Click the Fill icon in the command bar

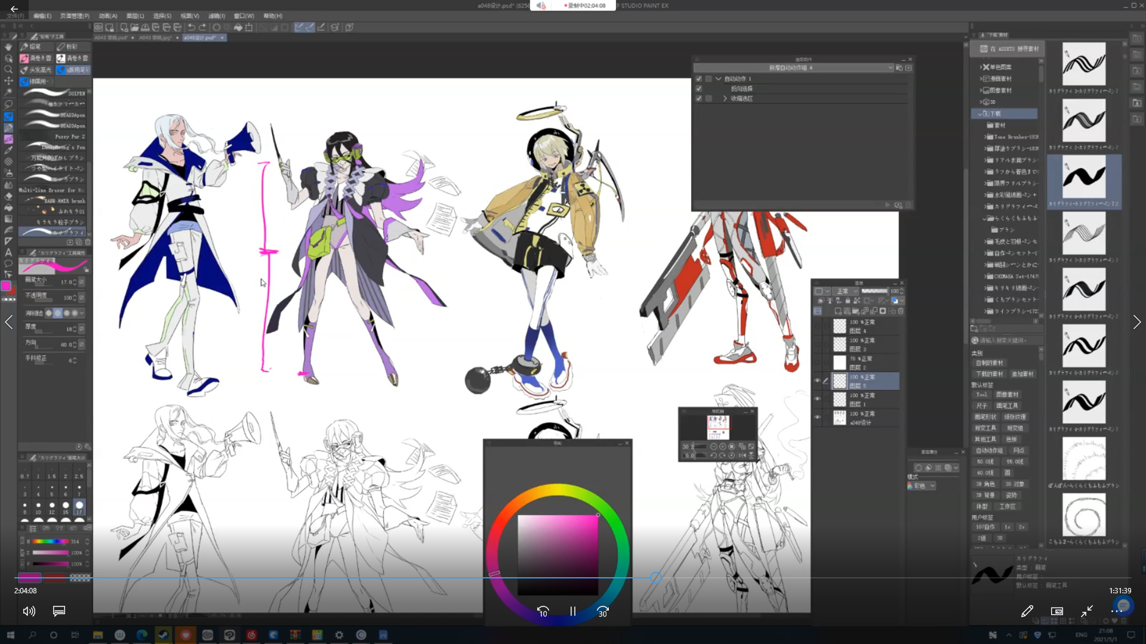pyautogui.click(x=238, y=27)
